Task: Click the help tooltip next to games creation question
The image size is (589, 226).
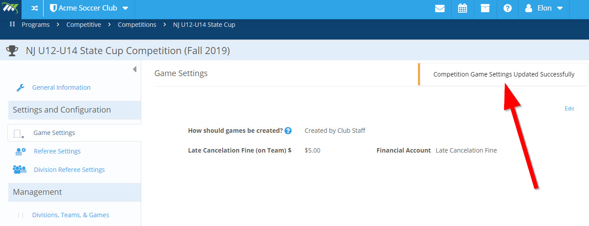Action: (x=288, y=131)
